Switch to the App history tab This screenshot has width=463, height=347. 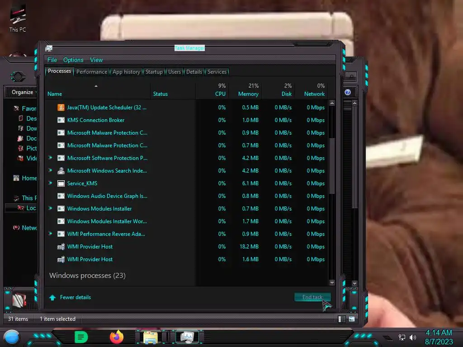tap(127, 72)
